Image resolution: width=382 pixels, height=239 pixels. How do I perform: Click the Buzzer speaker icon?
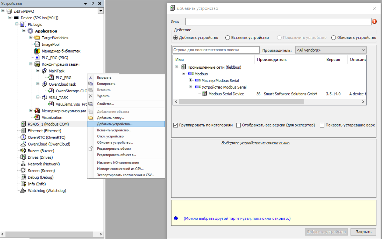coord(23,151)
